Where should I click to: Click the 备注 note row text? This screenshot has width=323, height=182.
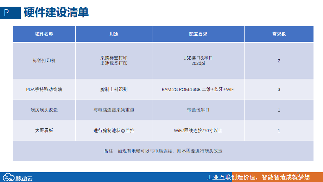point(163,151)
